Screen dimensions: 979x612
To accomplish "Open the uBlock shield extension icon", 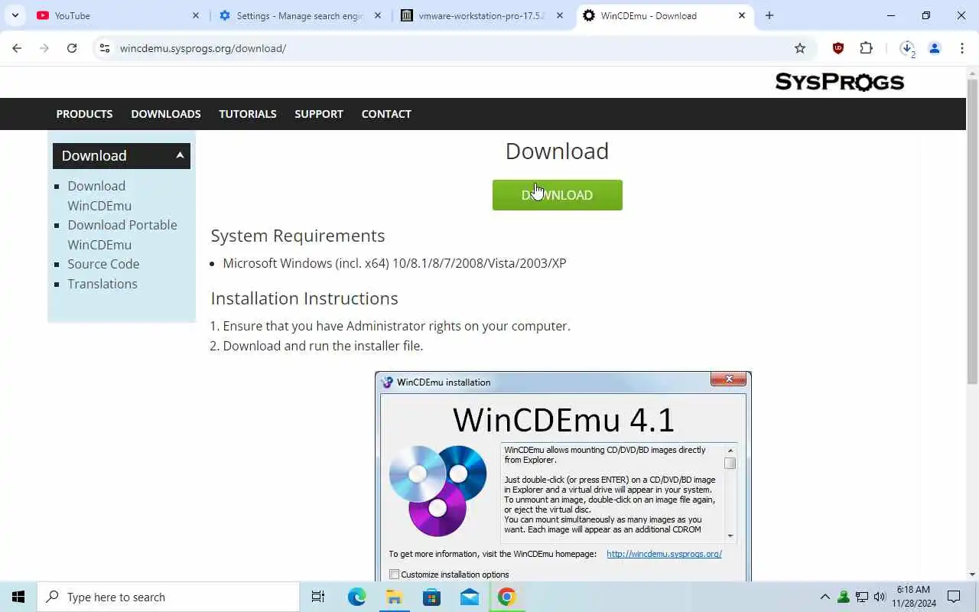I will point(838,48).
